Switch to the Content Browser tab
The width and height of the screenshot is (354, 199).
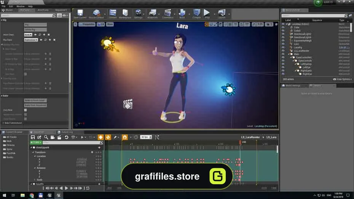coord(14,132)
